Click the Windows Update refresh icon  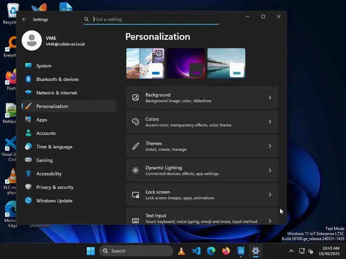point(28,200)
